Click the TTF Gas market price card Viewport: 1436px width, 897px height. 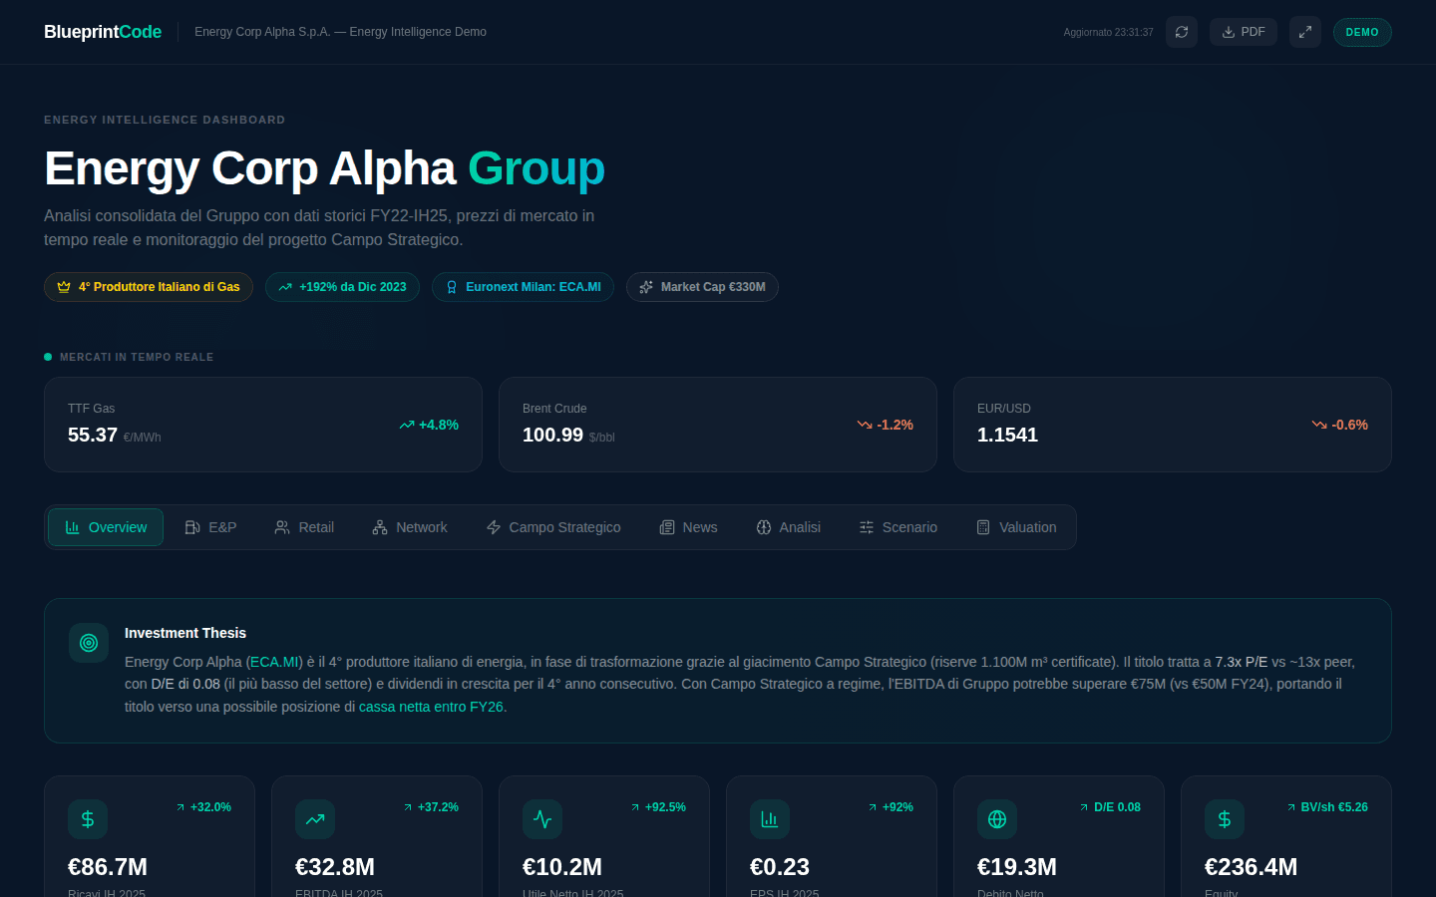pos(262,425)
